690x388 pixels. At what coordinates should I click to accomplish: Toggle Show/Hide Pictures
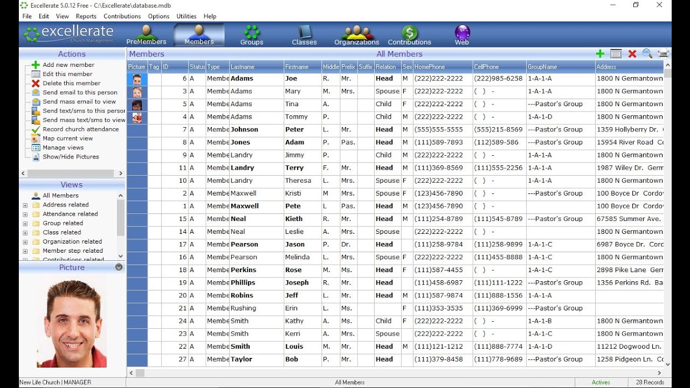click(66, 157)
